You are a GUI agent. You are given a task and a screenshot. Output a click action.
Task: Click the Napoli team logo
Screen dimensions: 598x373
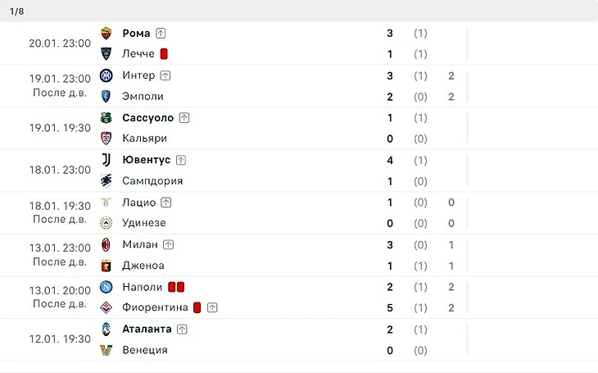tap(106, 287)
